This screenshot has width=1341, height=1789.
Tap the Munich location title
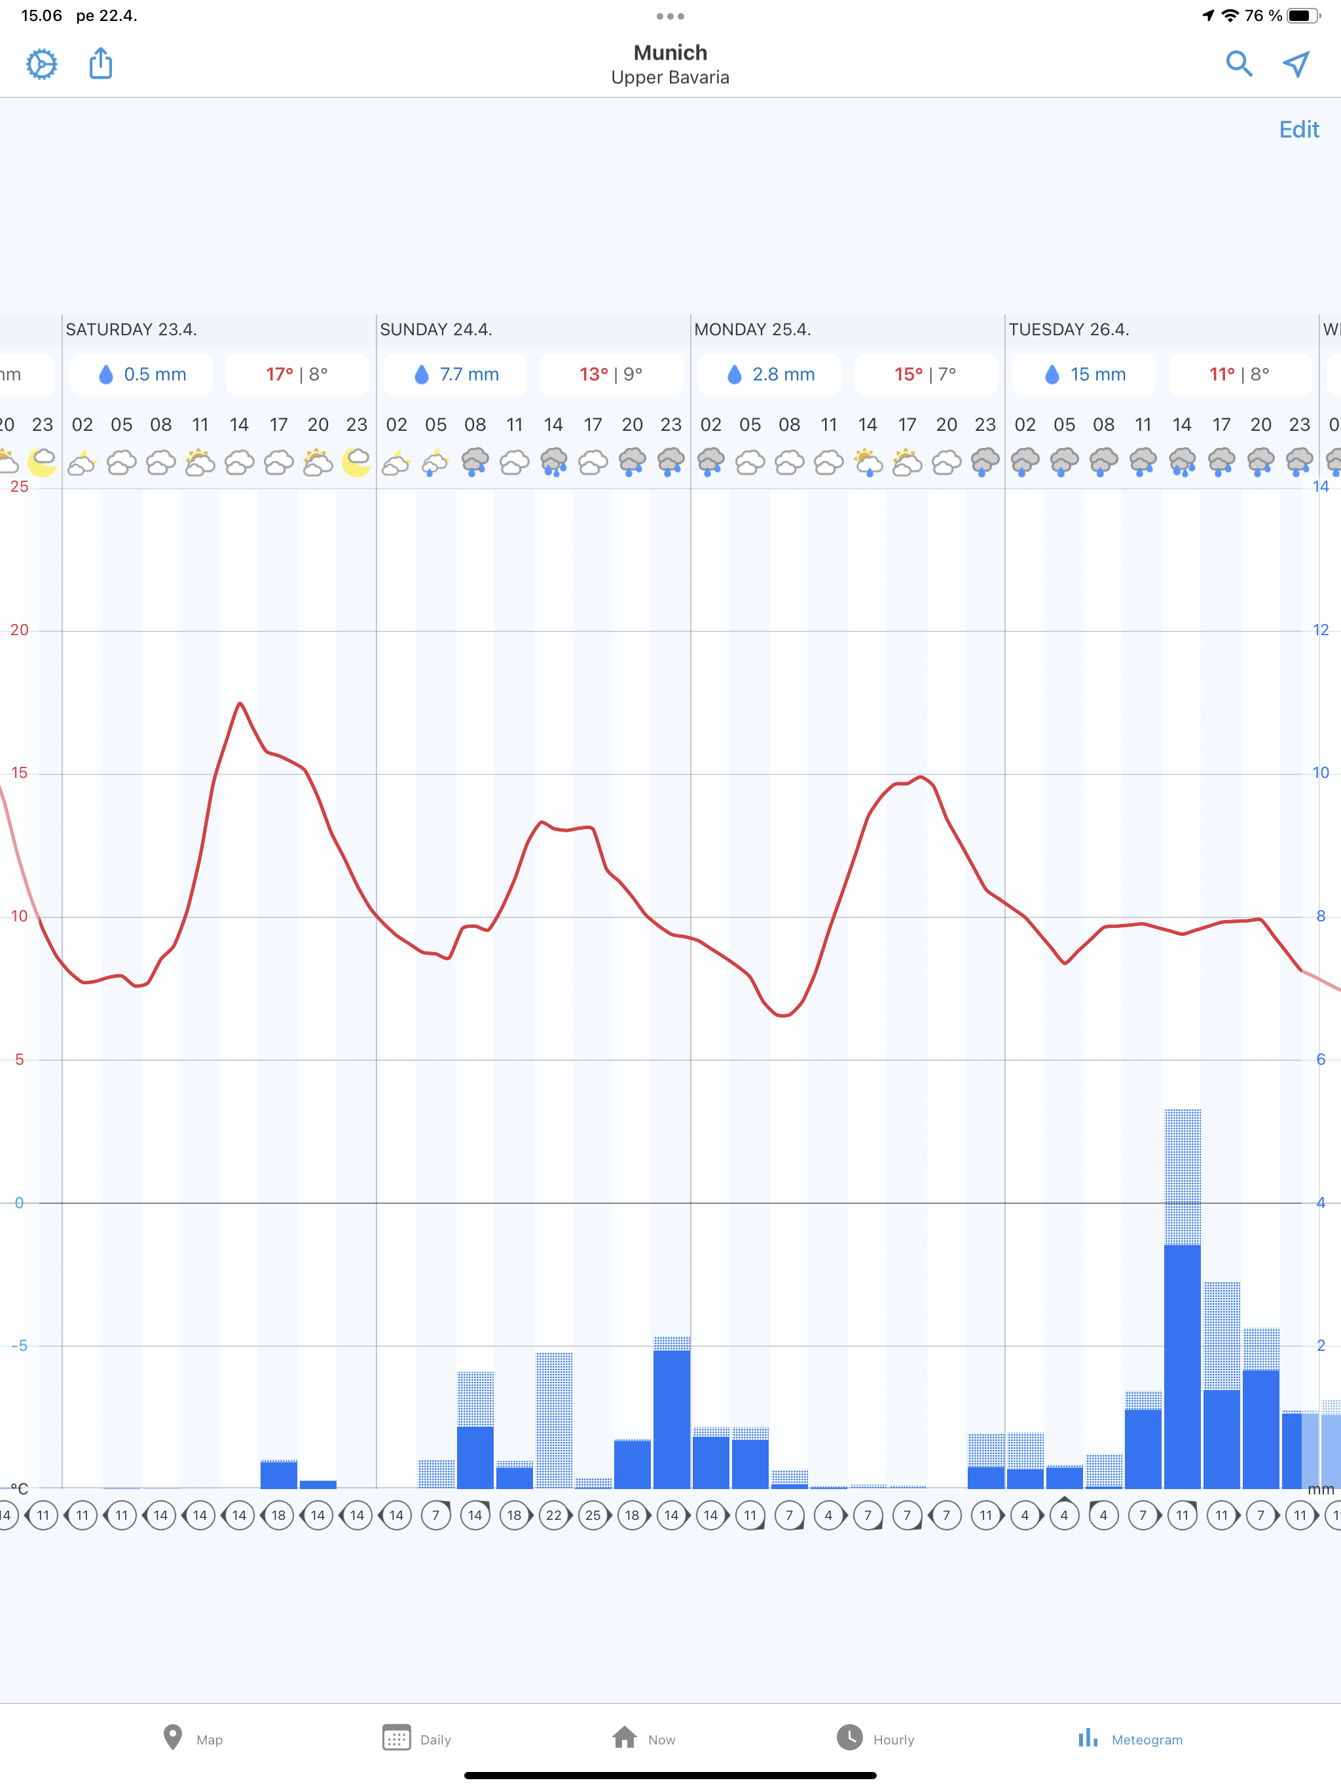pyautogui.click(x=670, y=54)
